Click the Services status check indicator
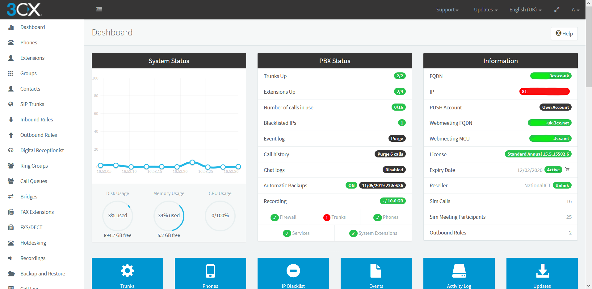The height and width of the screenshot is (289, 592). click(x=287, y=233)
